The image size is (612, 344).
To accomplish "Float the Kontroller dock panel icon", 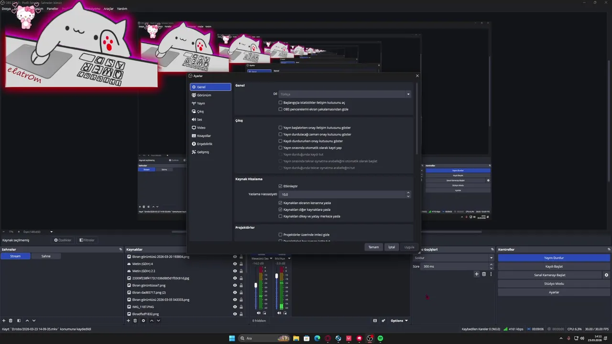I will [x=609, y=249].
